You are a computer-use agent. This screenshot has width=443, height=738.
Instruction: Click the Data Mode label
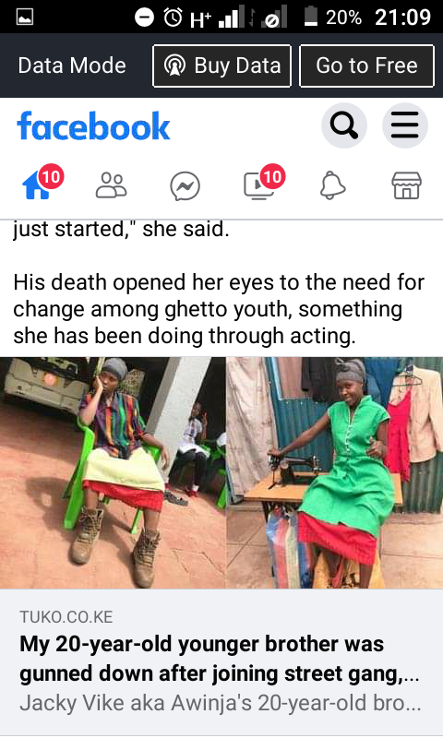72,65
